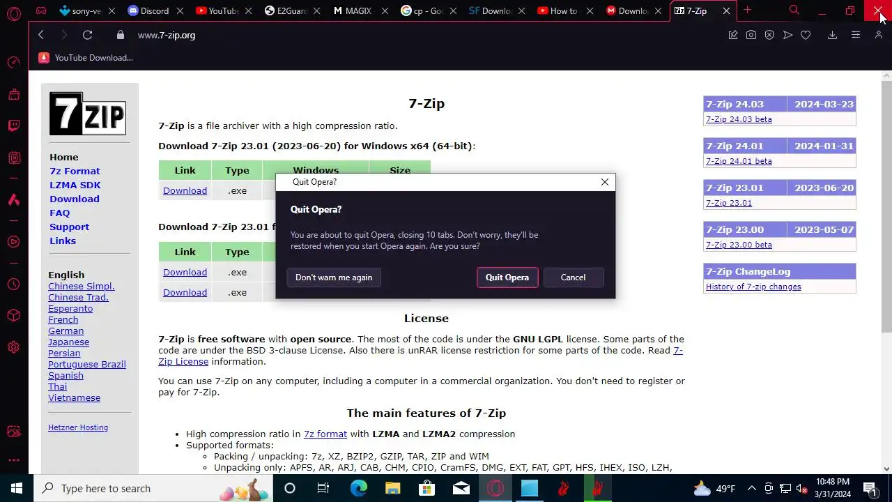Close the Discord tab

[x=180, y=10]
